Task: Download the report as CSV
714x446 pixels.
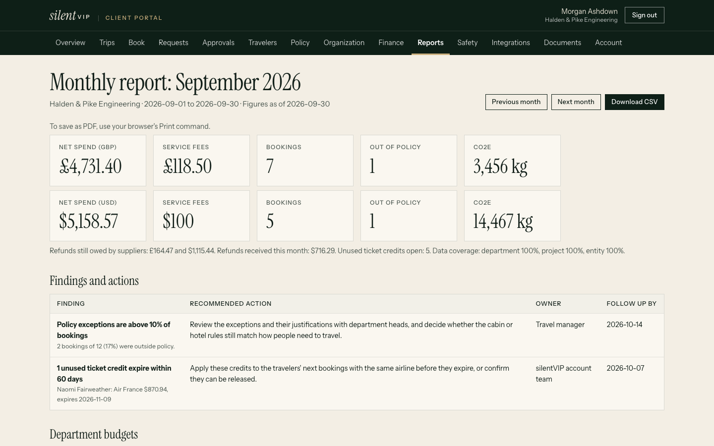Action: 635,102
